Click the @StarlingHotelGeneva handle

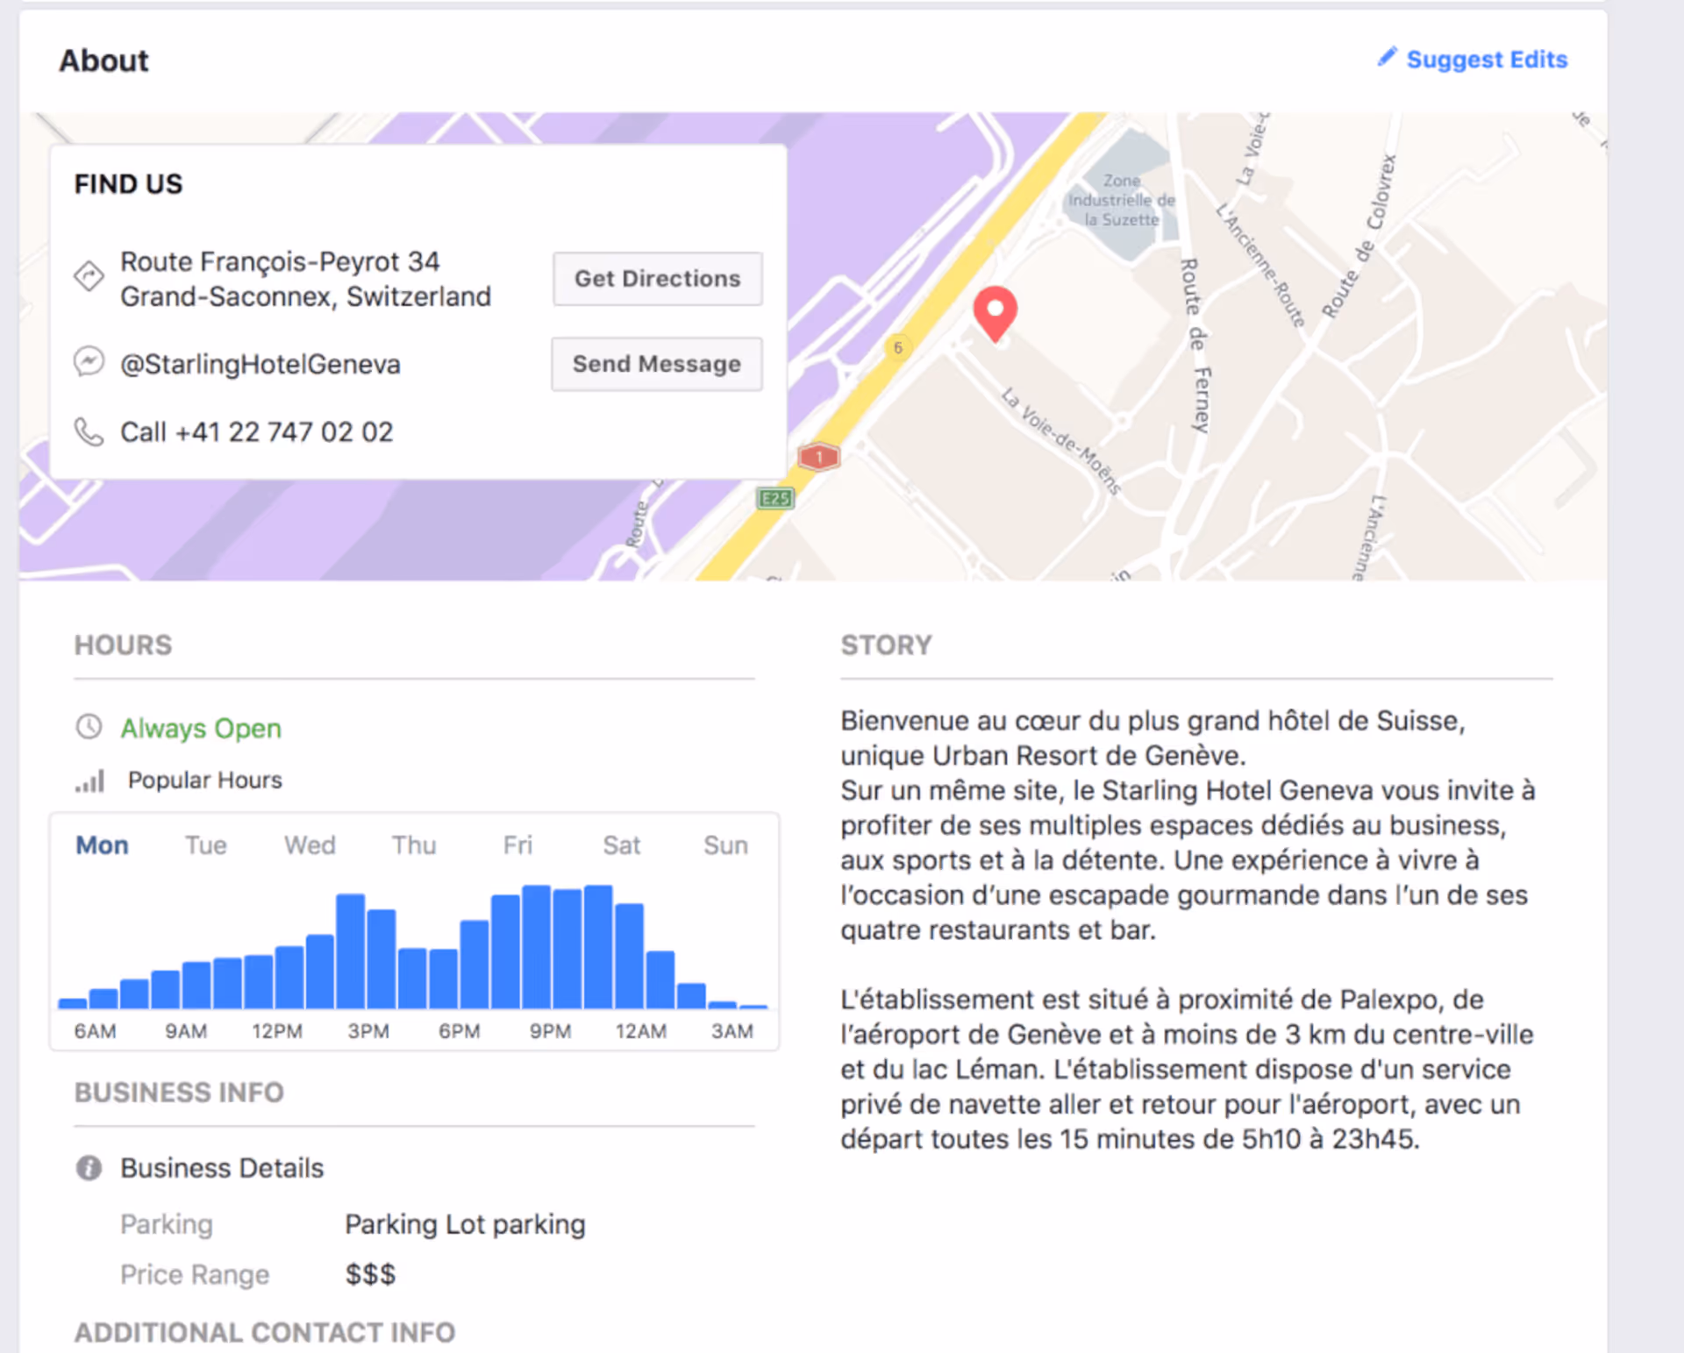[x=260, y=364]
